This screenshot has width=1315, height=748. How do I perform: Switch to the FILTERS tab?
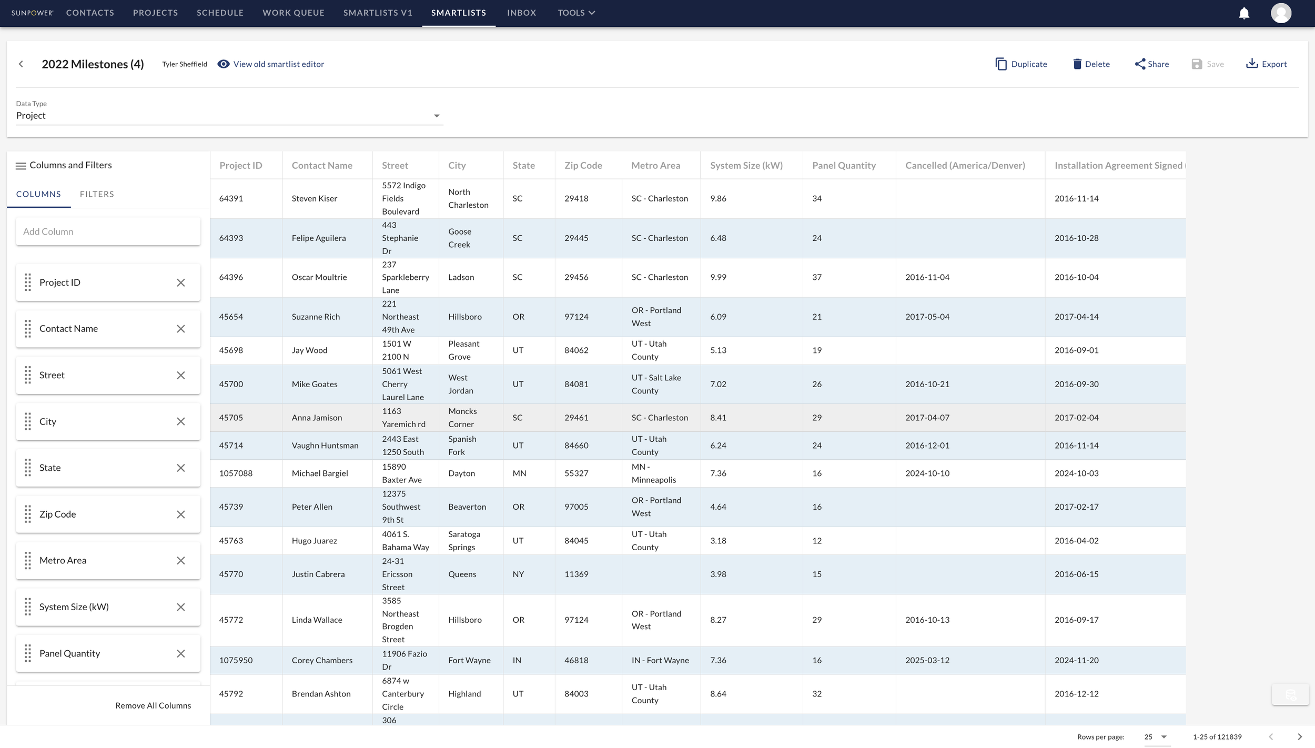97,194
